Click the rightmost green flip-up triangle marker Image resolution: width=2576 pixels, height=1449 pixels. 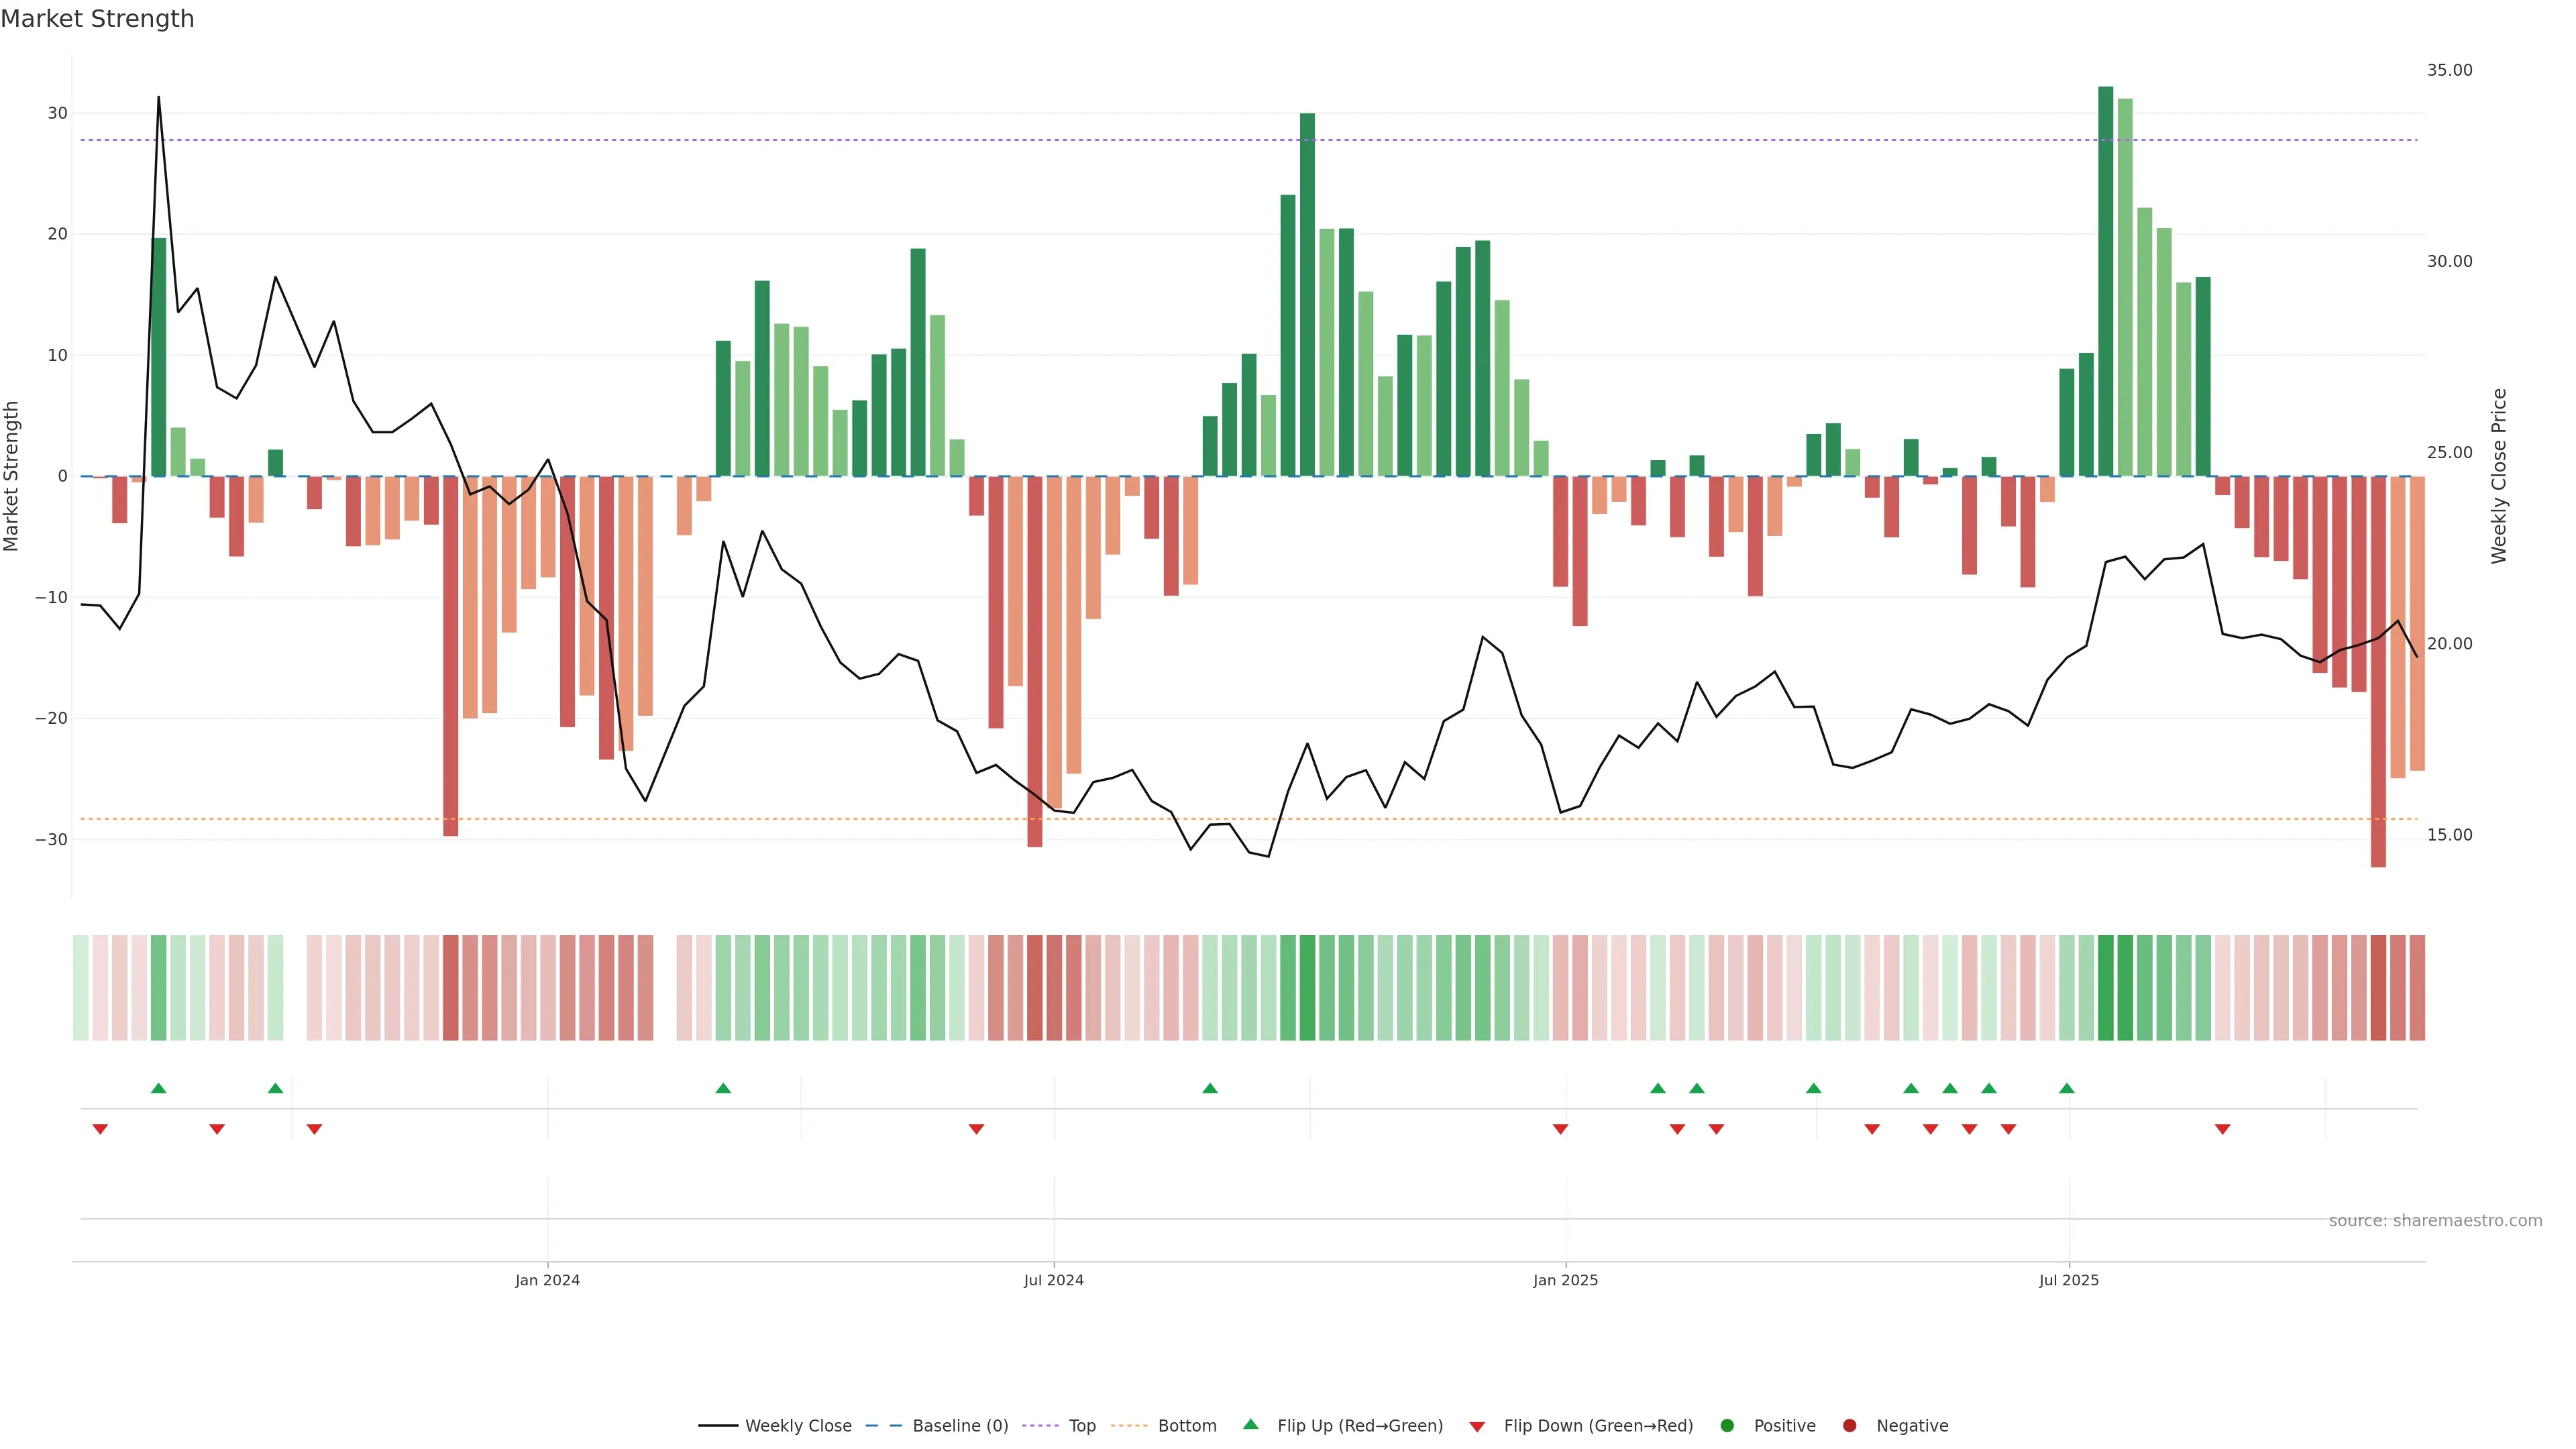[2067, 1088]
